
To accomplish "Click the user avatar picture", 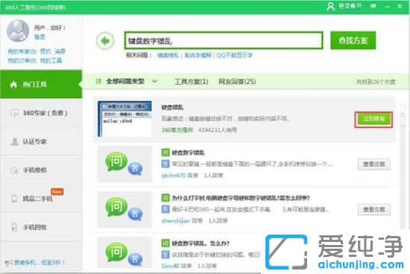I will coord(18,31).
